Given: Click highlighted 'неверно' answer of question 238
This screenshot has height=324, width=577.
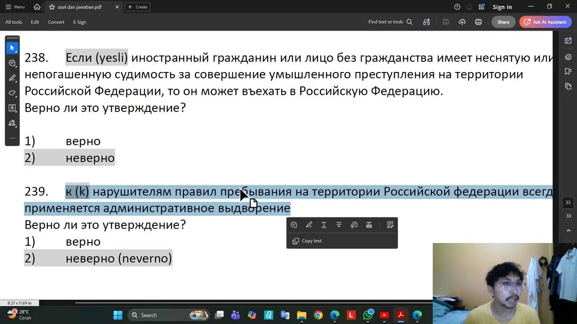Looking at the screenshot, I should 90,158.
